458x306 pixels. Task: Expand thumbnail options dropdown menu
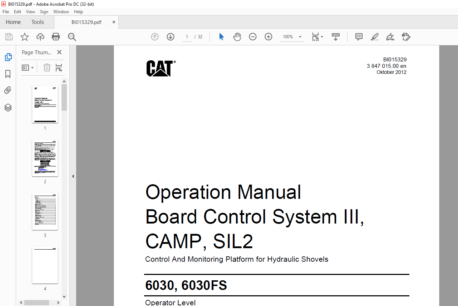pyautogui.click(x=28, y=67)
